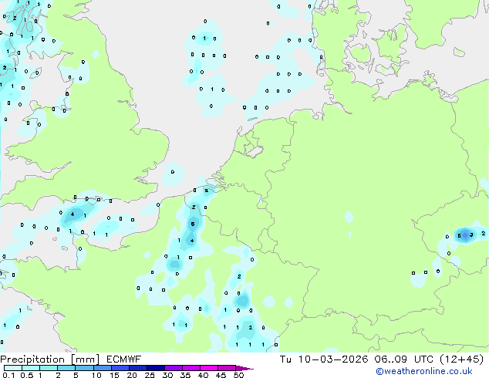Click the '0.5' legend tick label

tap(27, 375)
